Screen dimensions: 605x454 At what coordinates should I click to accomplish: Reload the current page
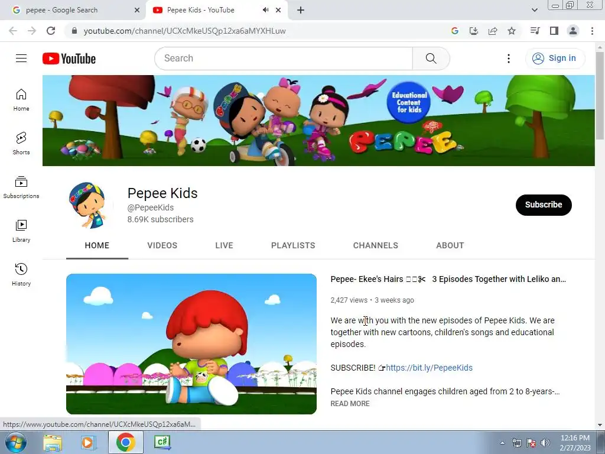[x=51, y=31]
